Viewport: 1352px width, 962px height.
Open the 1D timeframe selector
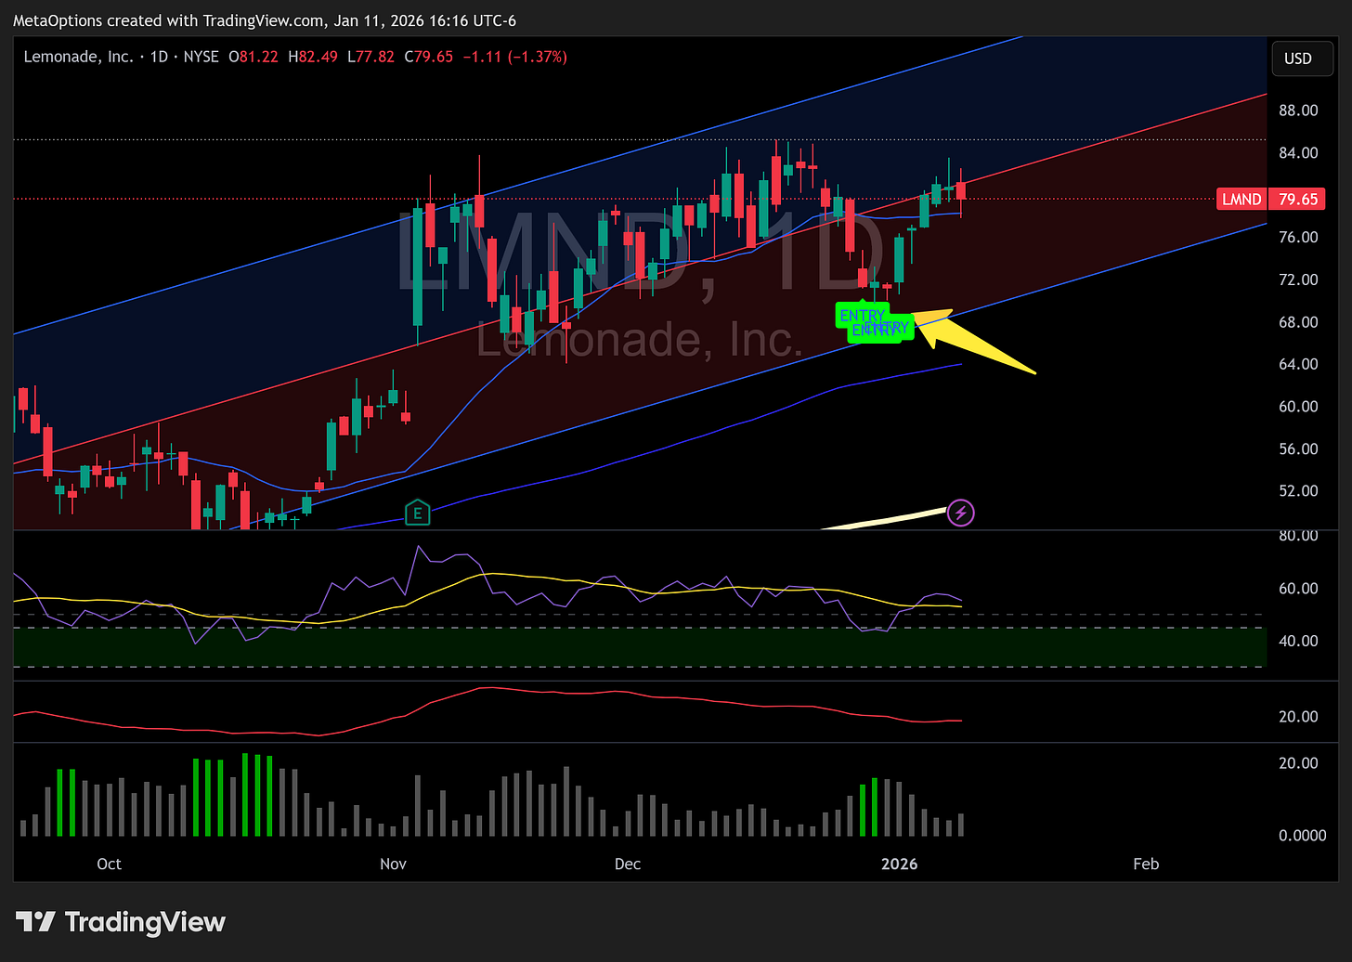(158, 57)
